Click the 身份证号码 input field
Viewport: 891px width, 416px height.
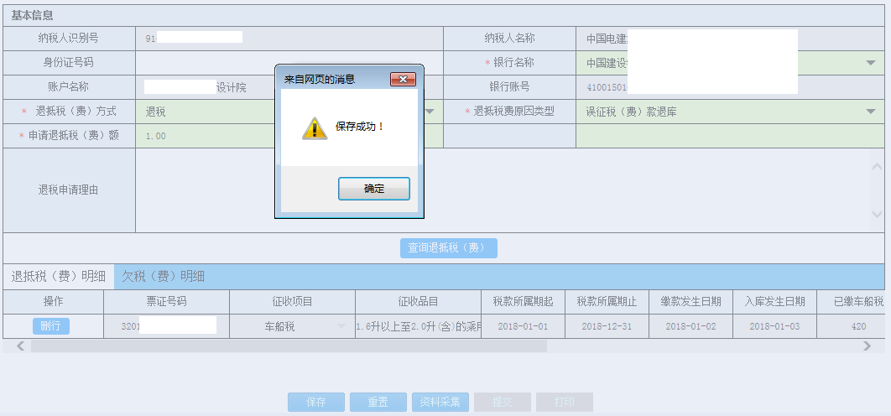coord(206,63)
